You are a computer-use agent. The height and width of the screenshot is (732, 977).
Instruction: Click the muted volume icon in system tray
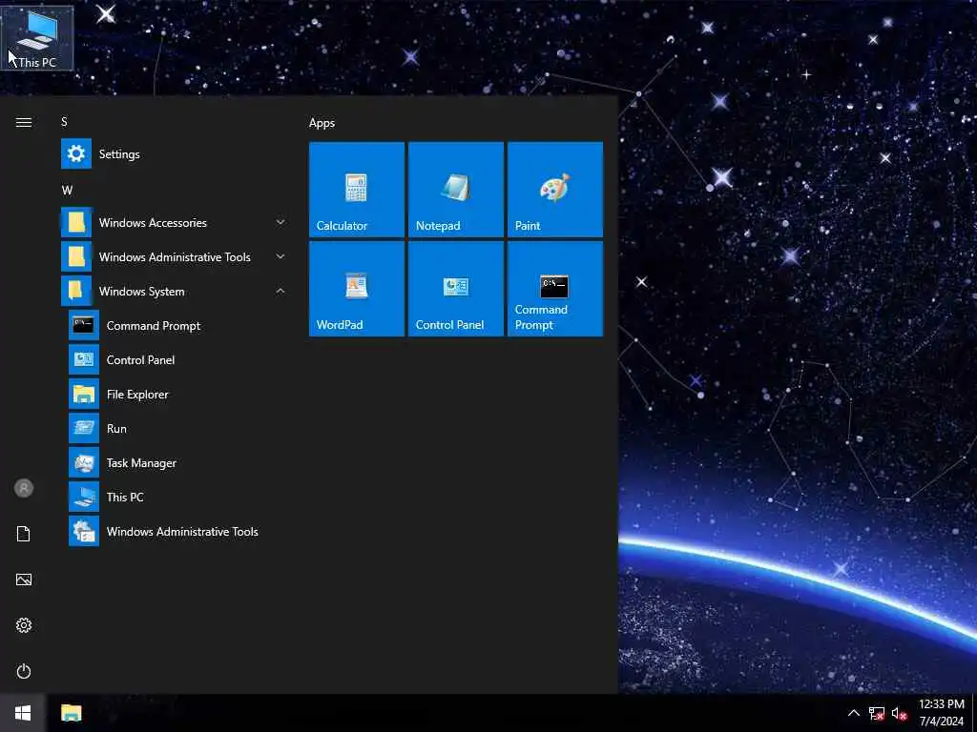tap(899, 713)
